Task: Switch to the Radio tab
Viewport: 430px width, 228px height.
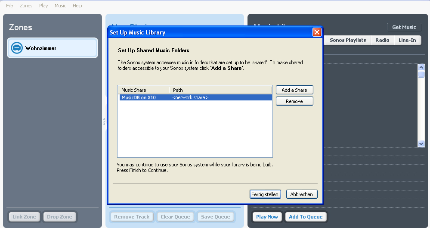Action: tap(382, 40)
